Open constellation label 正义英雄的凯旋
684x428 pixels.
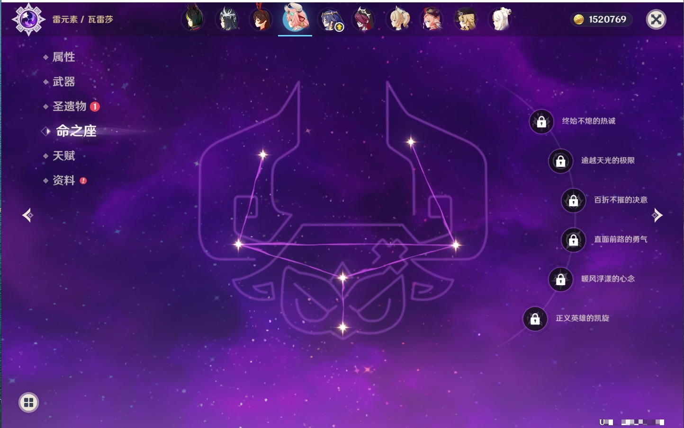[x=582, y=318]
